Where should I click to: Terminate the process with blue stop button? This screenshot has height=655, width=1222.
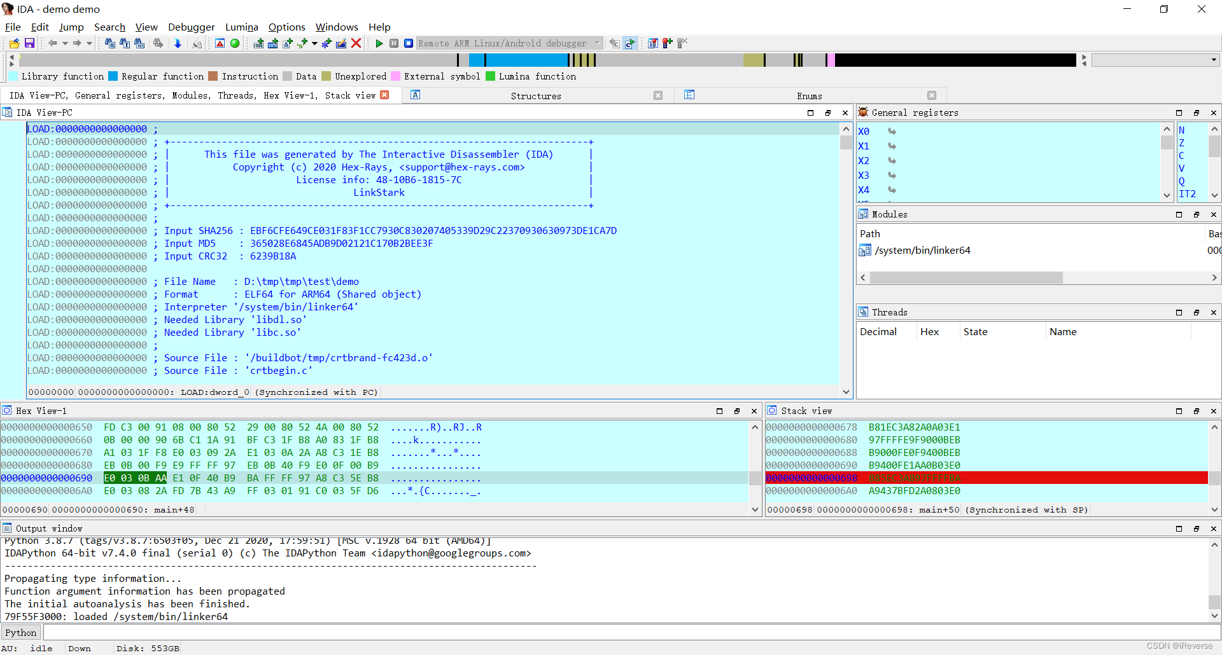[x=409, y=43]
